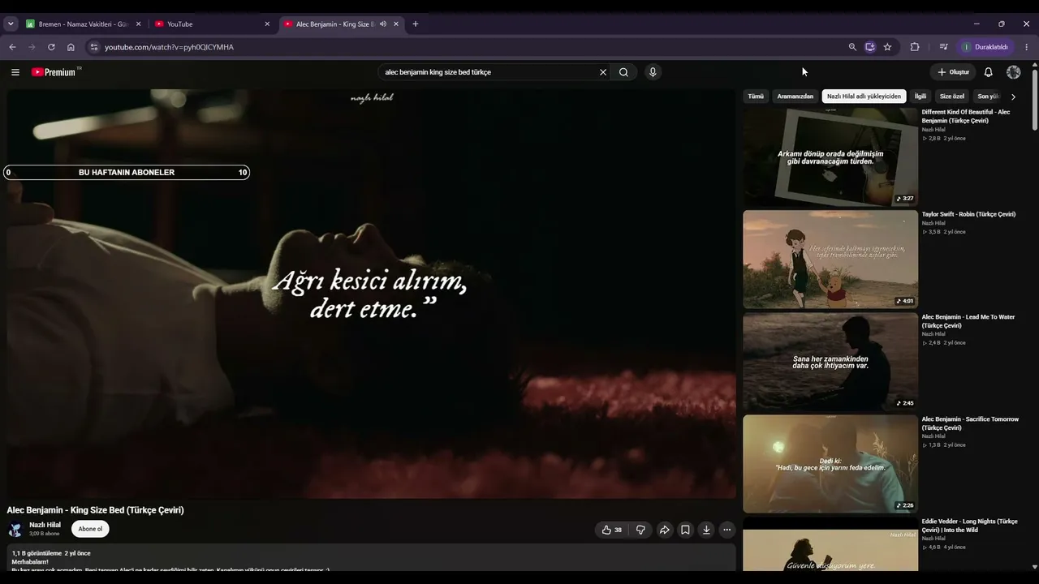Download the video using download icon

point(706,530)
